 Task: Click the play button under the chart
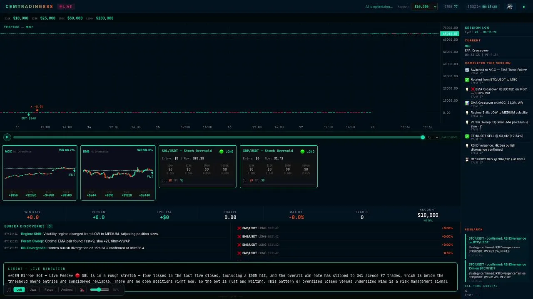point(7,137)
